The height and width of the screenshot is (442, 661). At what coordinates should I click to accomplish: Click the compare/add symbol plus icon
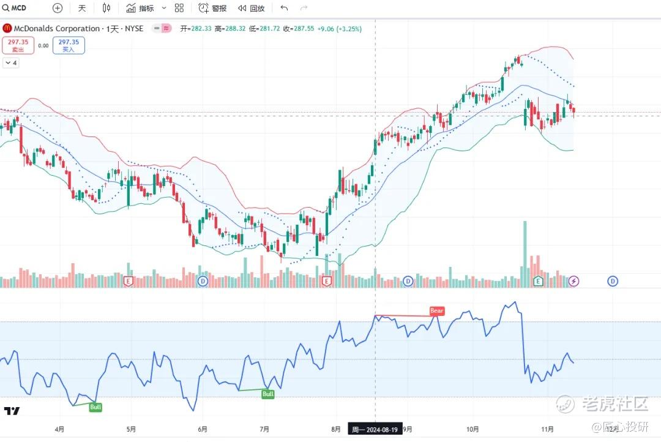[x=58, y=8]
